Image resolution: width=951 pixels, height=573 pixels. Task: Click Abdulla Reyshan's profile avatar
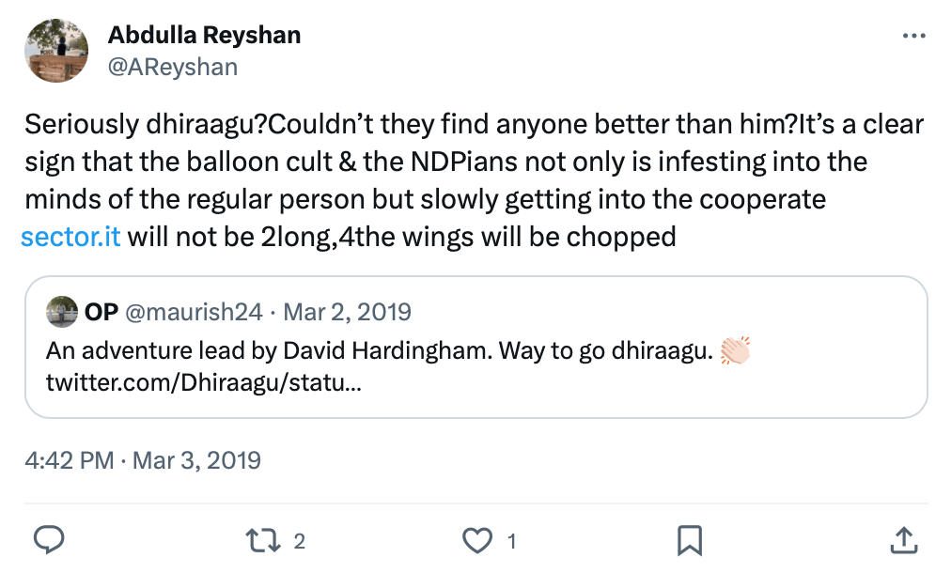[55, 51]
